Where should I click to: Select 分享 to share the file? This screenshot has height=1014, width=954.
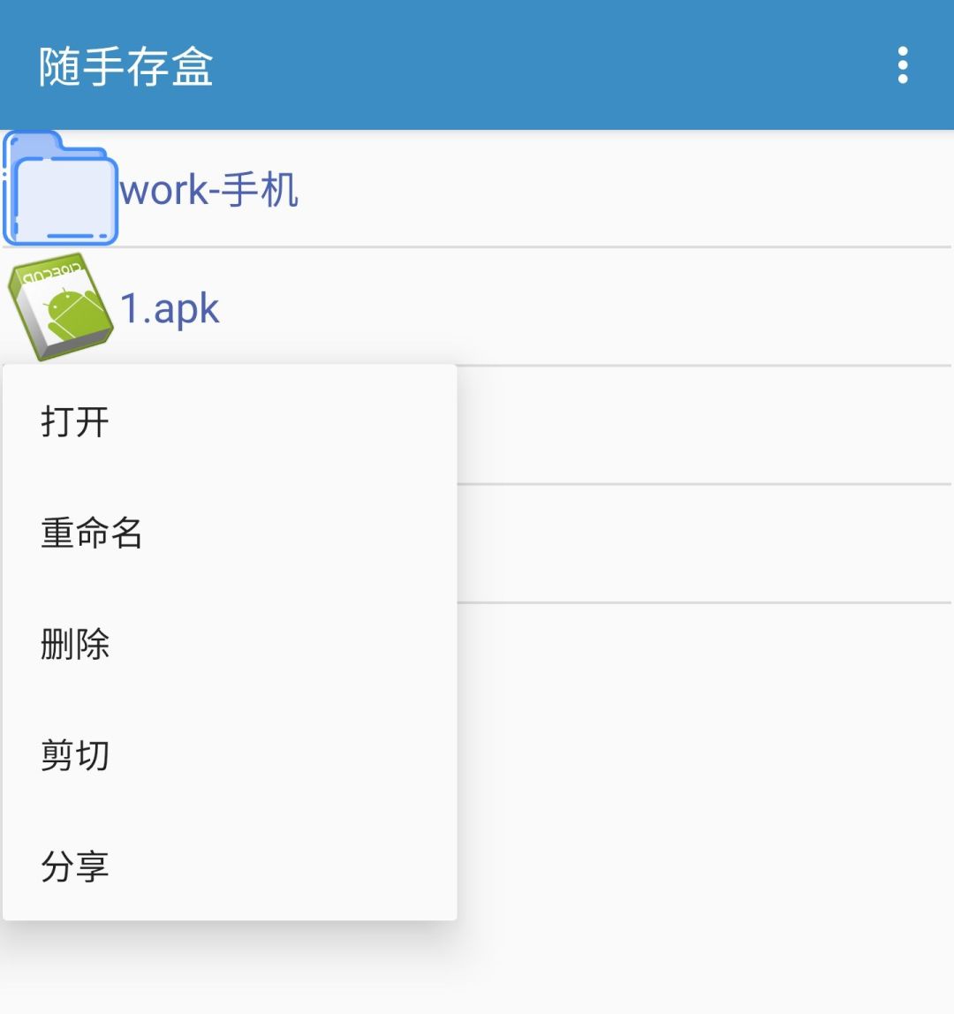(x=230, y=866)
